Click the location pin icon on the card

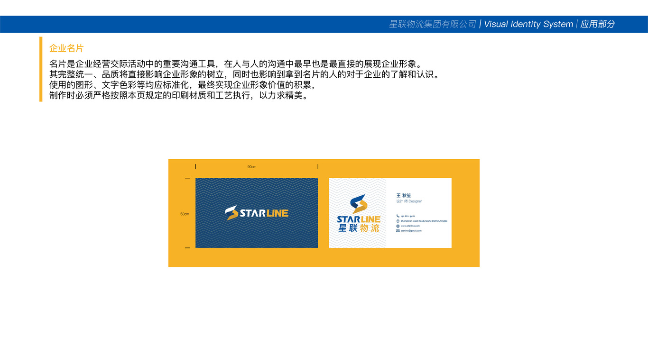click(x=398, y=221)
